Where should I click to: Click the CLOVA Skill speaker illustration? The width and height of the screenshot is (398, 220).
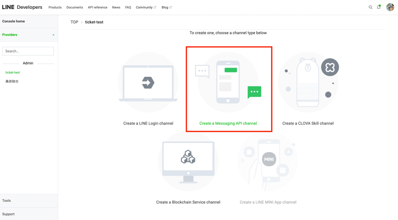pyautogui.click(x=308, y=82)
